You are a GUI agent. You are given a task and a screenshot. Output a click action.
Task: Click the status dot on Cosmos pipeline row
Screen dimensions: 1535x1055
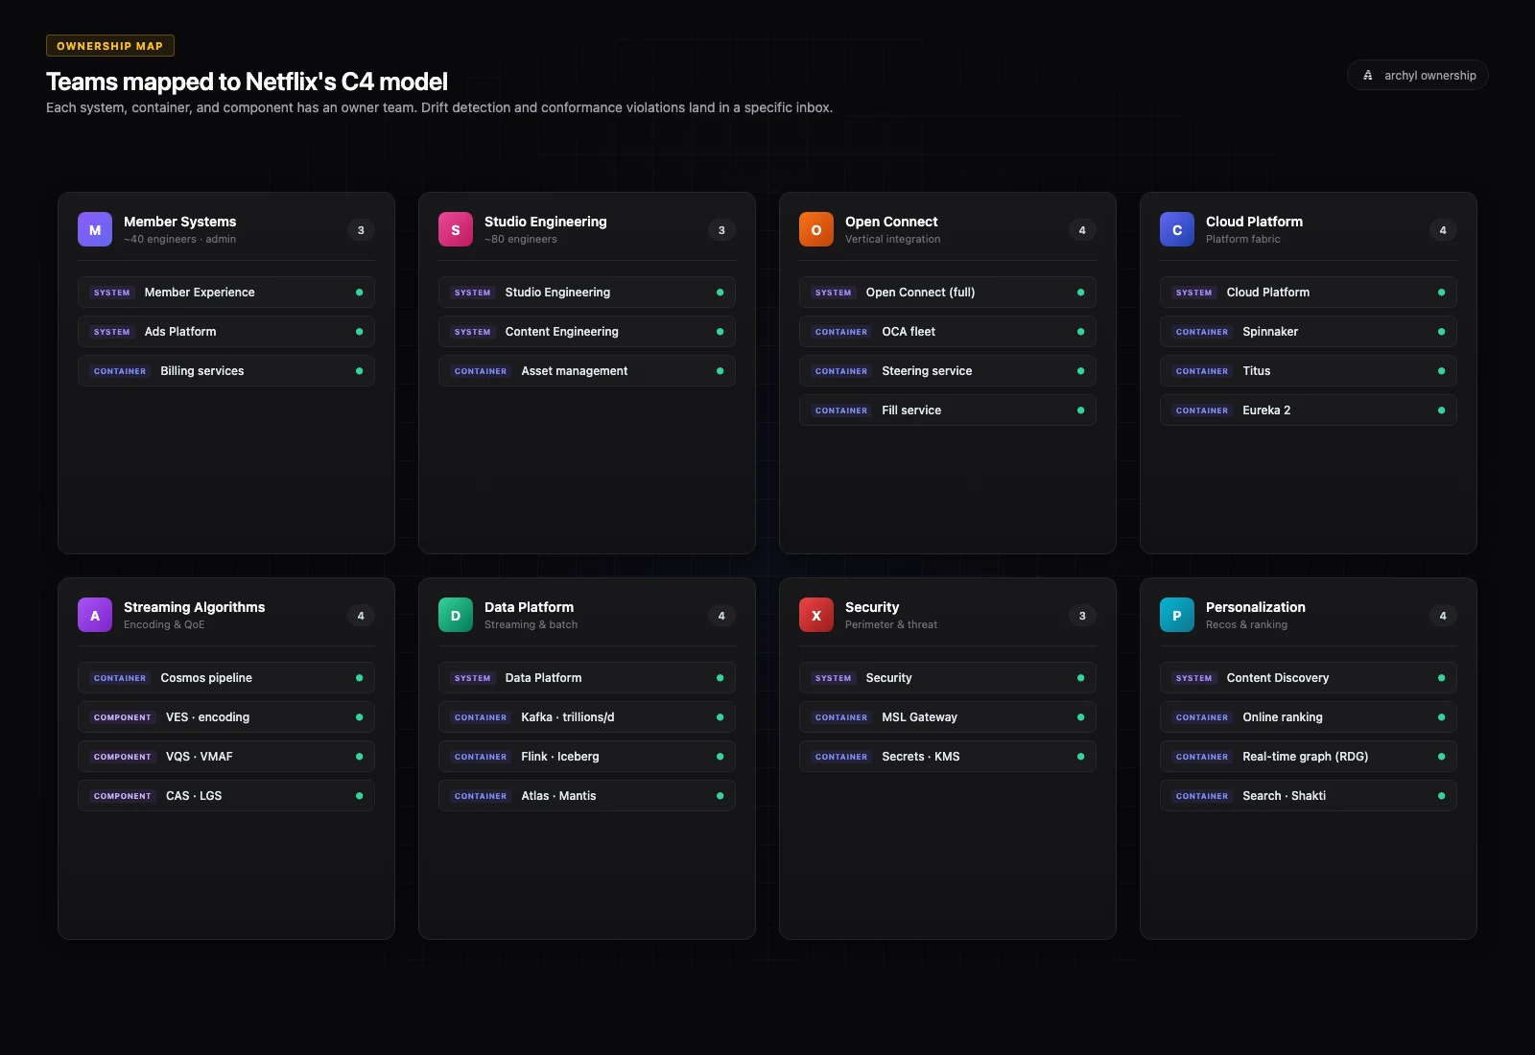point(359,678)
